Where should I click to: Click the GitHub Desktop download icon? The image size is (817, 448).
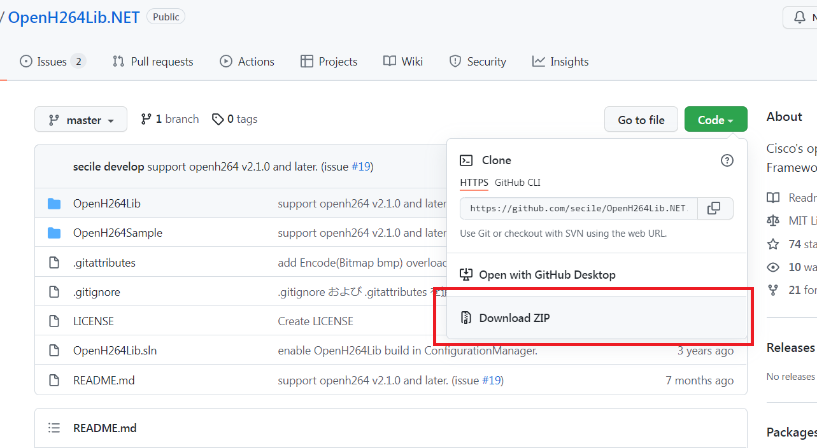tap(466, 275)
